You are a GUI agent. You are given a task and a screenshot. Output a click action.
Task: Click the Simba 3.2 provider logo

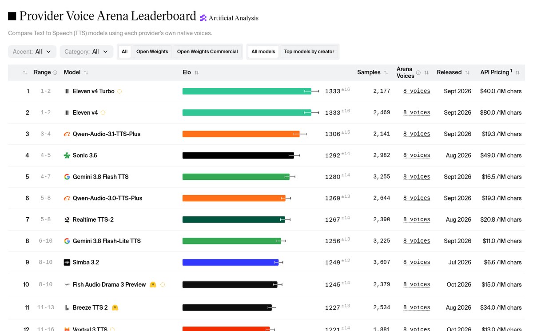67,262
